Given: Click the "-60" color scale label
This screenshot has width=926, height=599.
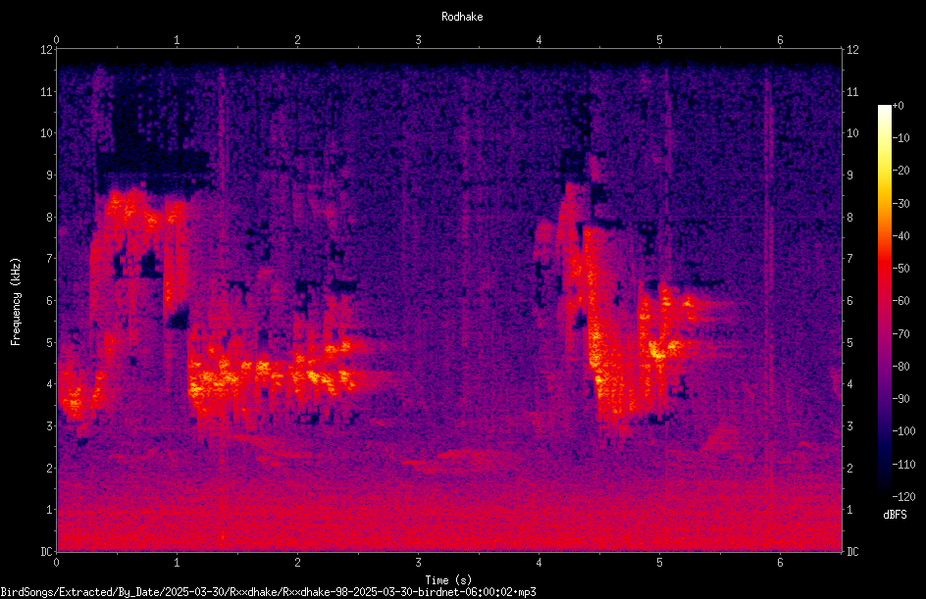Looking at the screenshot, I should click(x=901, y=301).
